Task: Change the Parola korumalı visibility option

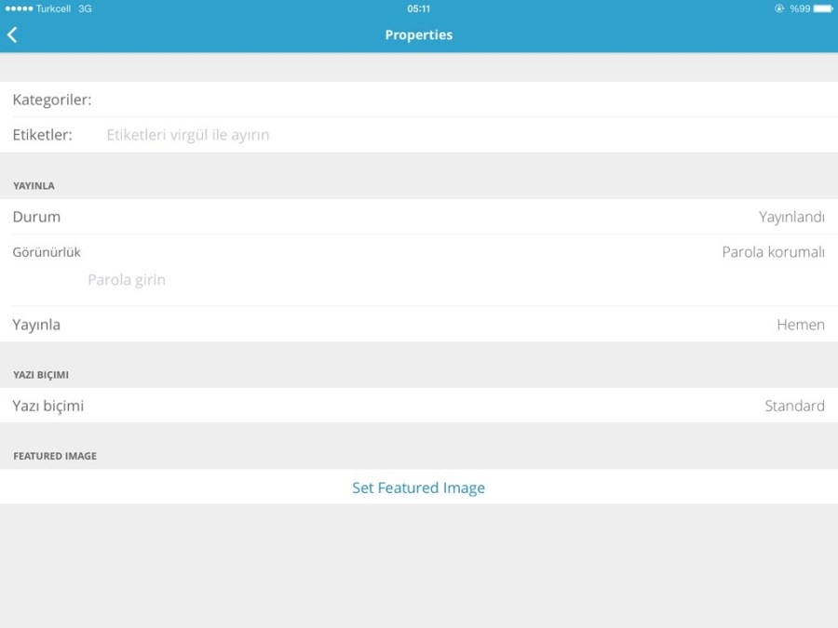Action: tap(773, 252)
